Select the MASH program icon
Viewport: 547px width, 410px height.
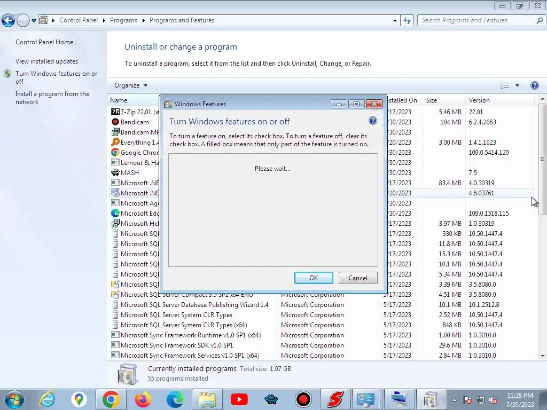tap(115, 172)
